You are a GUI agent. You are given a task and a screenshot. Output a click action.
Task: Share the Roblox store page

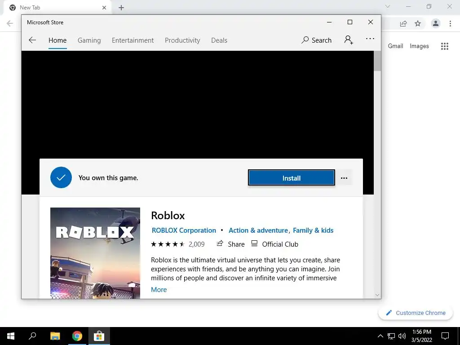pos(230,244)
